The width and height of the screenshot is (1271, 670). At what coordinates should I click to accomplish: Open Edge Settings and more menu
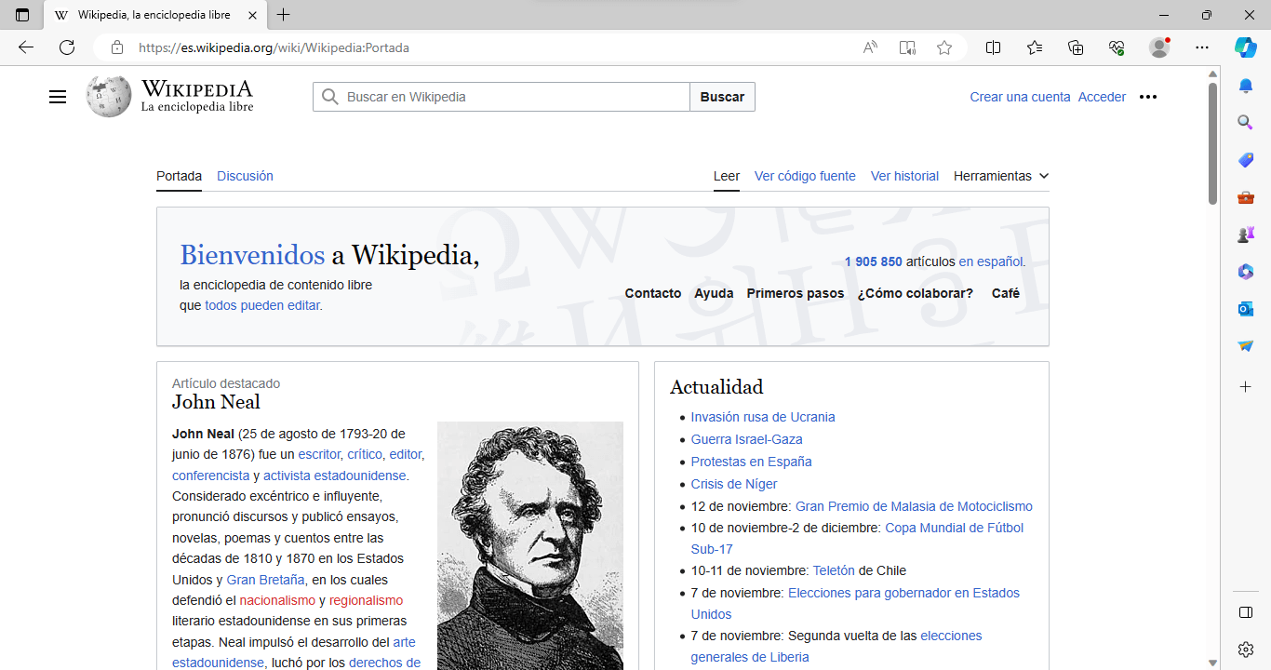pos(1202,47)
